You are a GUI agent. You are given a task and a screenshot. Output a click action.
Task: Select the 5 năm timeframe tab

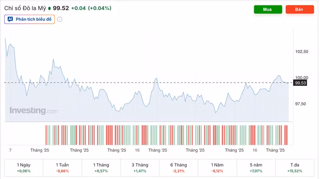[256, 168]
